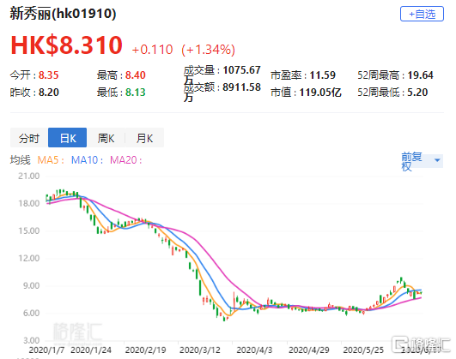Viewport: 456px width, 359px height.
Task: Click the 21.00 price axis label
Action: 29,177
